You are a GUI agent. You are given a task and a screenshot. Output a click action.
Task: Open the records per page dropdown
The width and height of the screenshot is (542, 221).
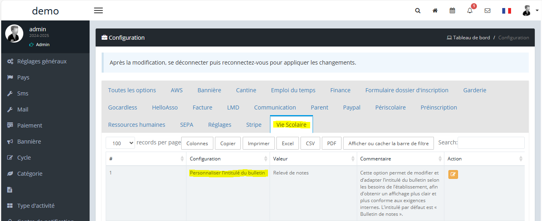pos(120,143)
